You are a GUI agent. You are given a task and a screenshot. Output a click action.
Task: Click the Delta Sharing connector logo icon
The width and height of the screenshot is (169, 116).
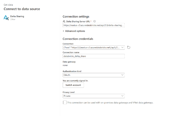[6, 17]
